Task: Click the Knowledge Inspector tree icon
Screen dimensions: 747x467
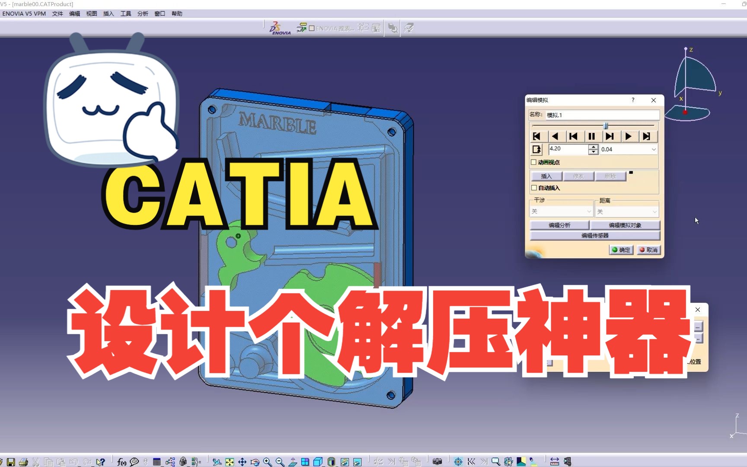Action: click(x=170, y=462)
